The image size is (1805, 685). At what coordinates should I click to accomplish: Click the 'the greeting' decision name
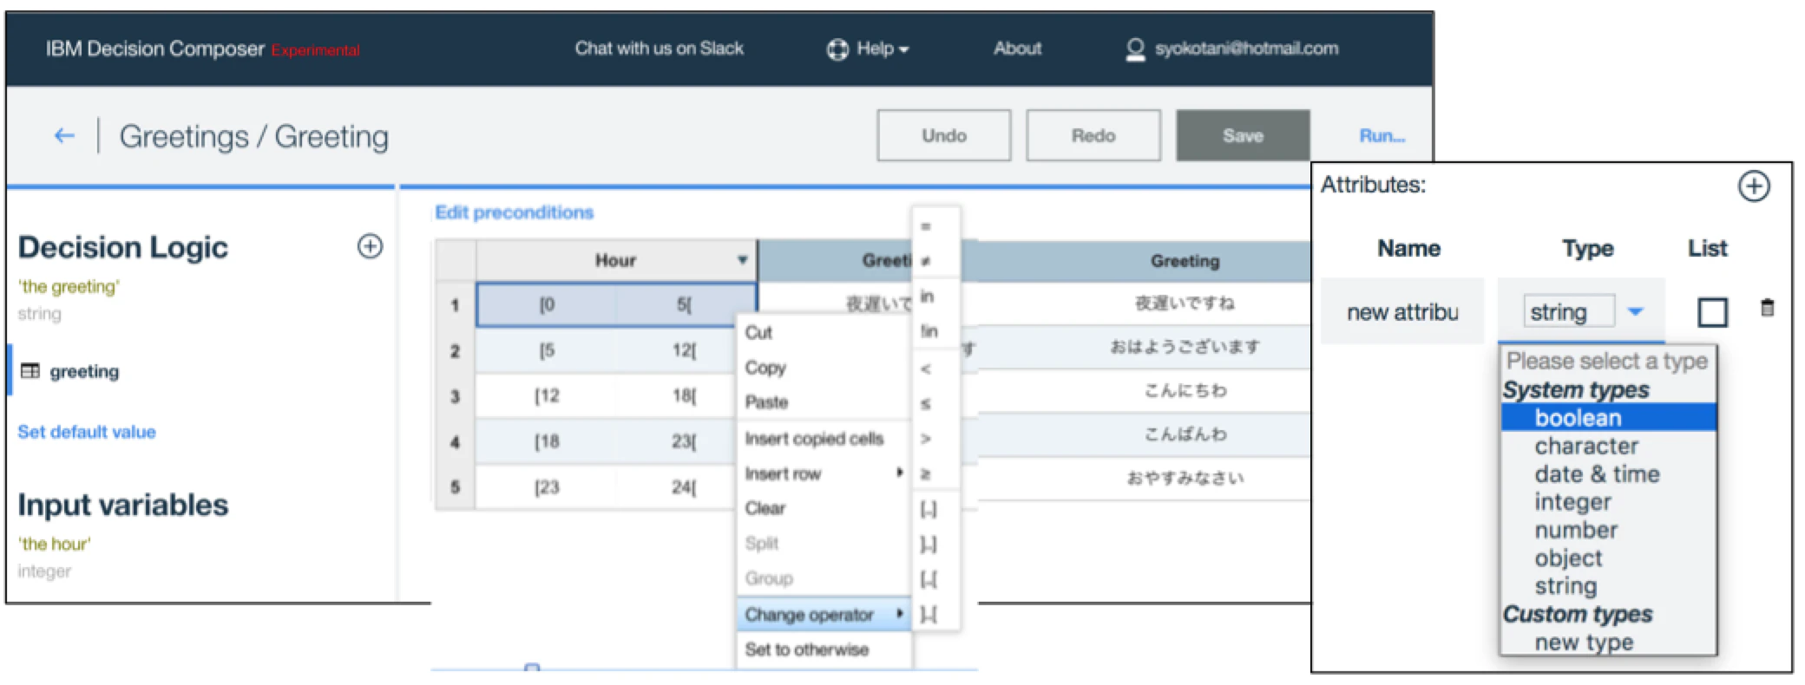tap(69, 286)
